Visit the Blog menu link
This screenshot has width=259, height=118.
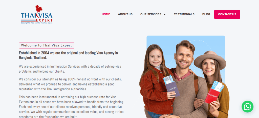coord(206,14)
